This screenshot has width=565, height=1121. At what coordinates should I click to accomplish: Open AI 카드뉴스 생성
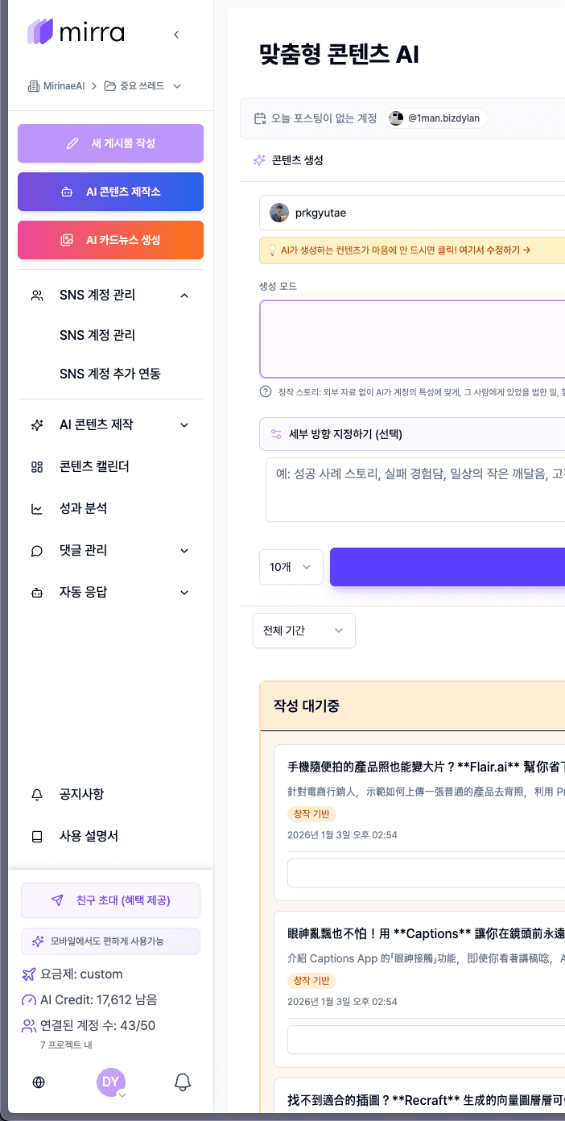(x=110, y=240)
